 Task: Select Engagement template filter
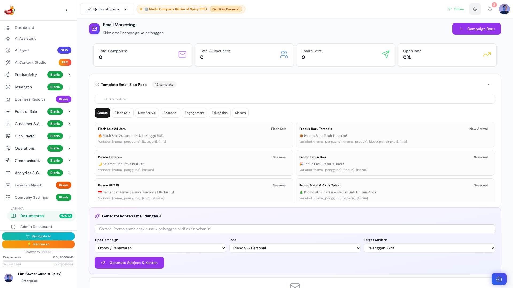pos(195,113)
